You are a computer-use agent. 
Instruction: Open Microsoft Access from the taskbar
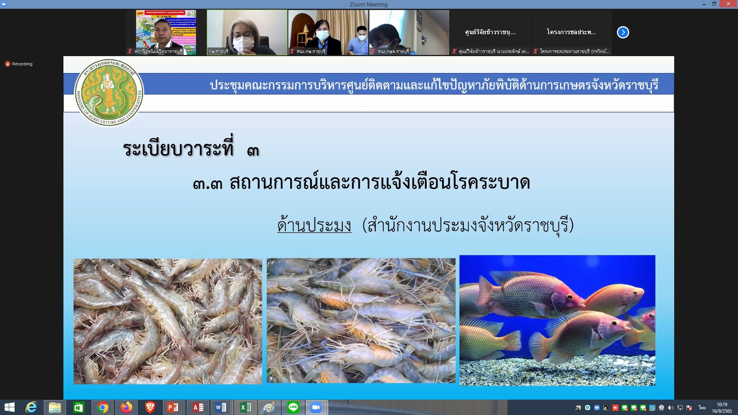[198, 407]
